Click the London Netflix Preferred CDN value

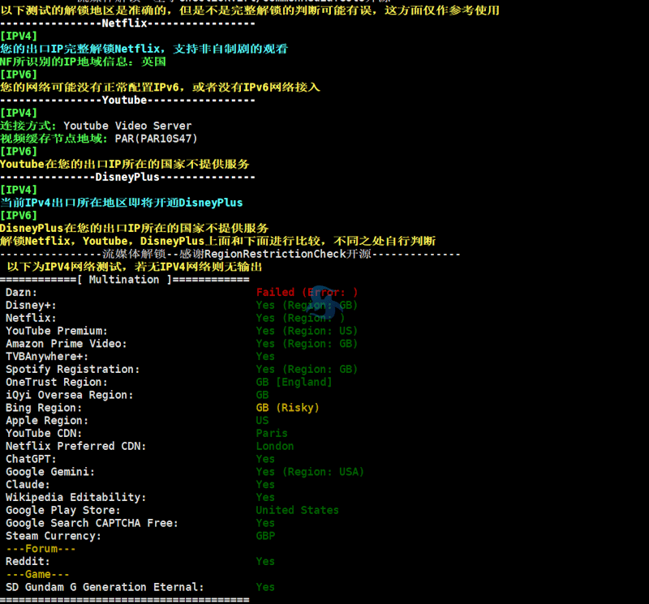tap(275, 446)
